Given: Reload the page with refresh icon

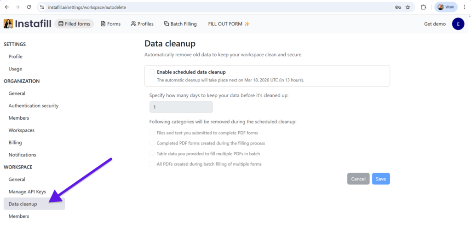Looking at the screenshot, I should coord(29,7).
